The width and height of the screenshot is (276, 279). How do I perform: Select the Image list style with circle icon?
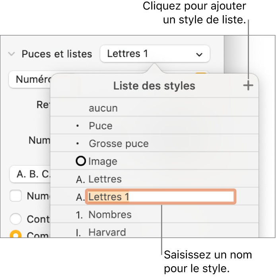103,161
